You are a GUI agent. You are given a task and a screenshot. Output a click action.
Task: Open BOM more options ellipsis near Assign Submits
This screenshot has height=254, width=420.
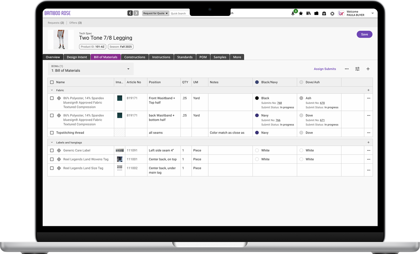point(347,69)
